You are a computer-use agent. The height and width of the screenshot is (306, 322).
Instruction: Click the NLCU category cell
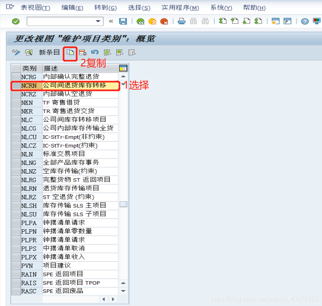[31, 137]
